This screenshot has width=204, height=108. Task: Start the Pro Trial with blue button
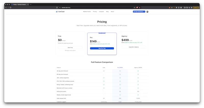coord(102,48)
